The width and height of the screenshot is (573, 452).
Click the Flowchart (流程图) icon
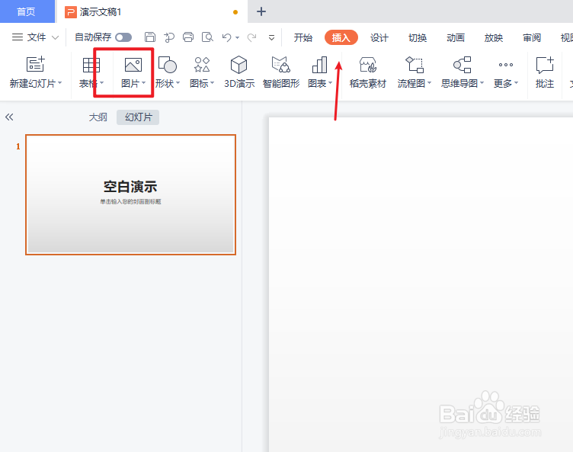pos(415,65)
